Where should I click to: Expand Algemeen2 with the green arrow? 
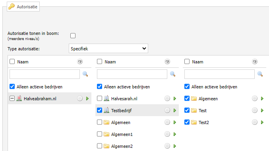pyautogui.click(x=175, y=146)
